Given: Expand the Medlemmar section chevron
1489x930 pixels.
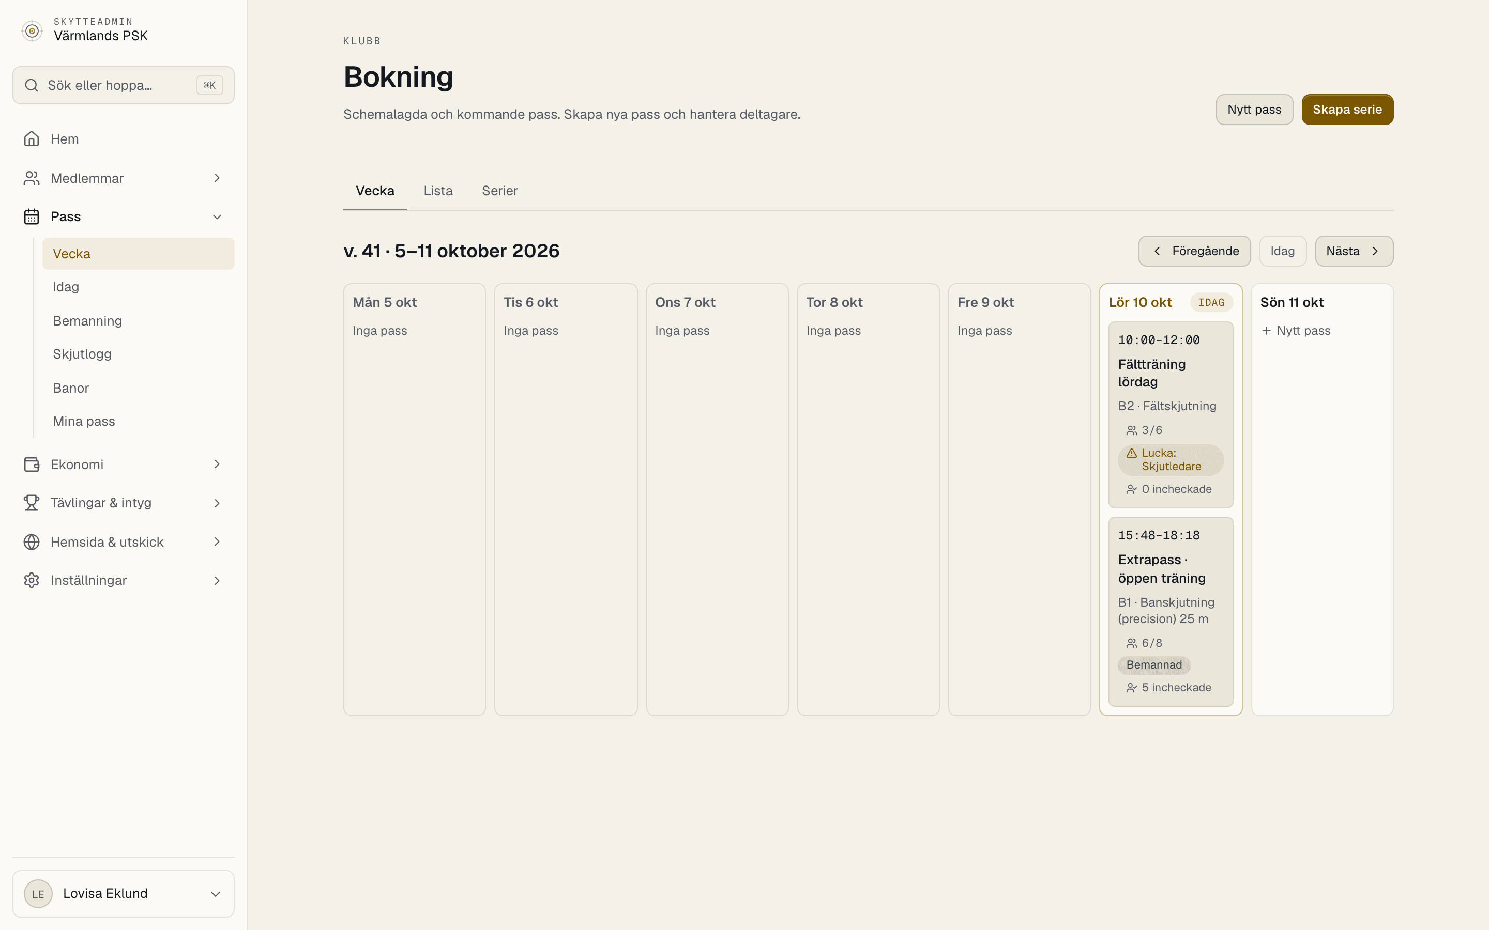Looking at the screenshot, I should (x=217, y=178).
